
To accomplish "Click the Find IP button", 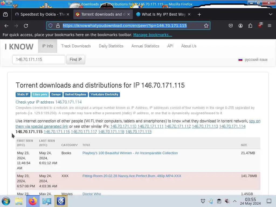I will pyautogui.click(x=76, y=60).
